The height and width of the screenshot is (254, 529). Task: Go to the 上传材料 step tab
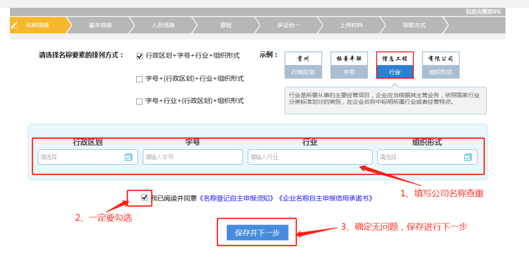[x=351, y=25]
